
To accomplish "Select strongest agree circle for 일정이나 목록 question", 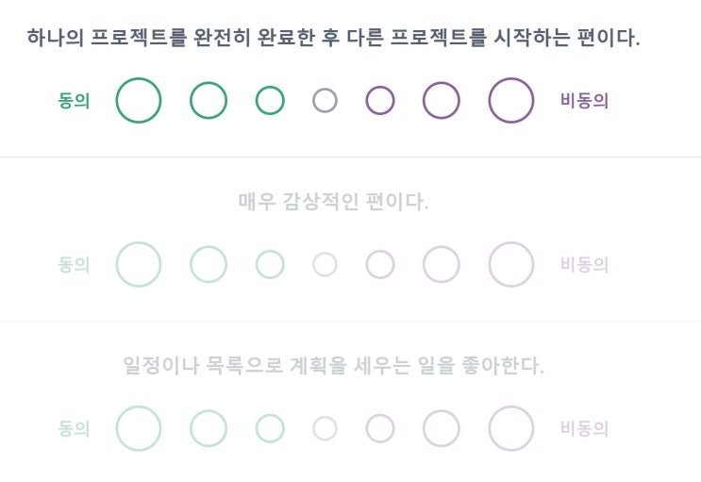I will click(x=139, y=428).
